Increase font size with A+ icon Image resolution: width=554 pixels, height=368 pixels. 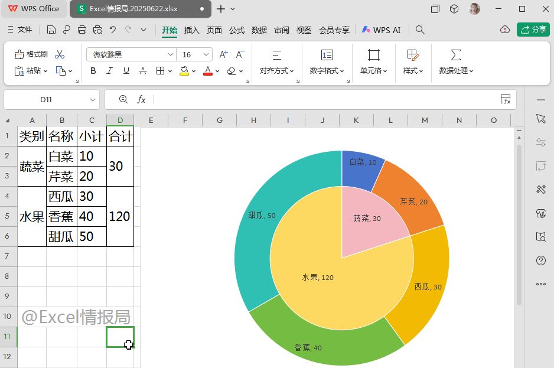point(224,54)
